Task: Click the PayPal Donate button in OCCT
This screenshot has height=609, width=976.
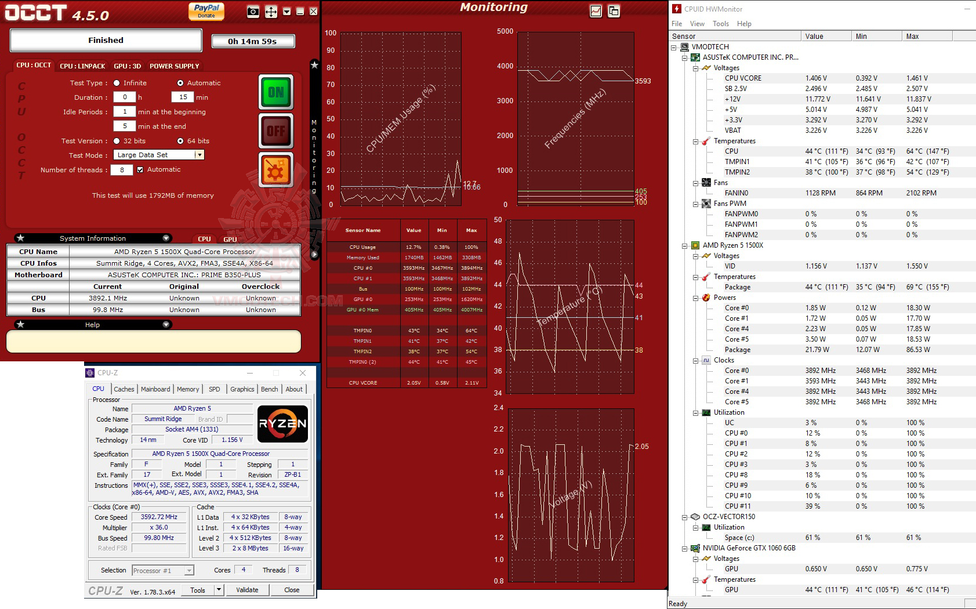Action: pyautogui.click(x=206, y=11)
